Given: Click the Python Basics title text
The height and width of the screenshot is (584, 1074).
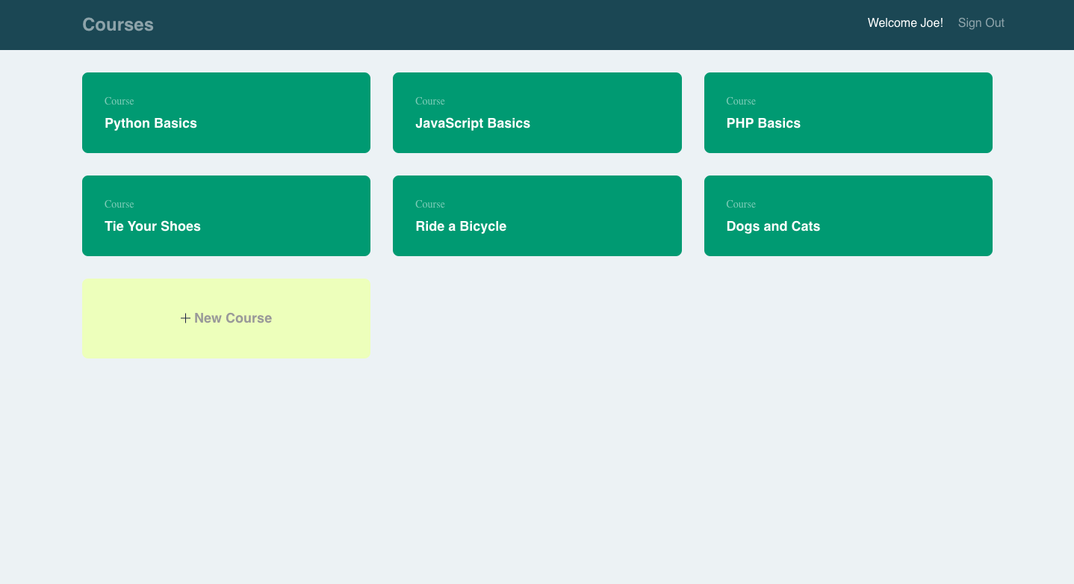Looking at the screenshot, I should [x=150, y=123].
